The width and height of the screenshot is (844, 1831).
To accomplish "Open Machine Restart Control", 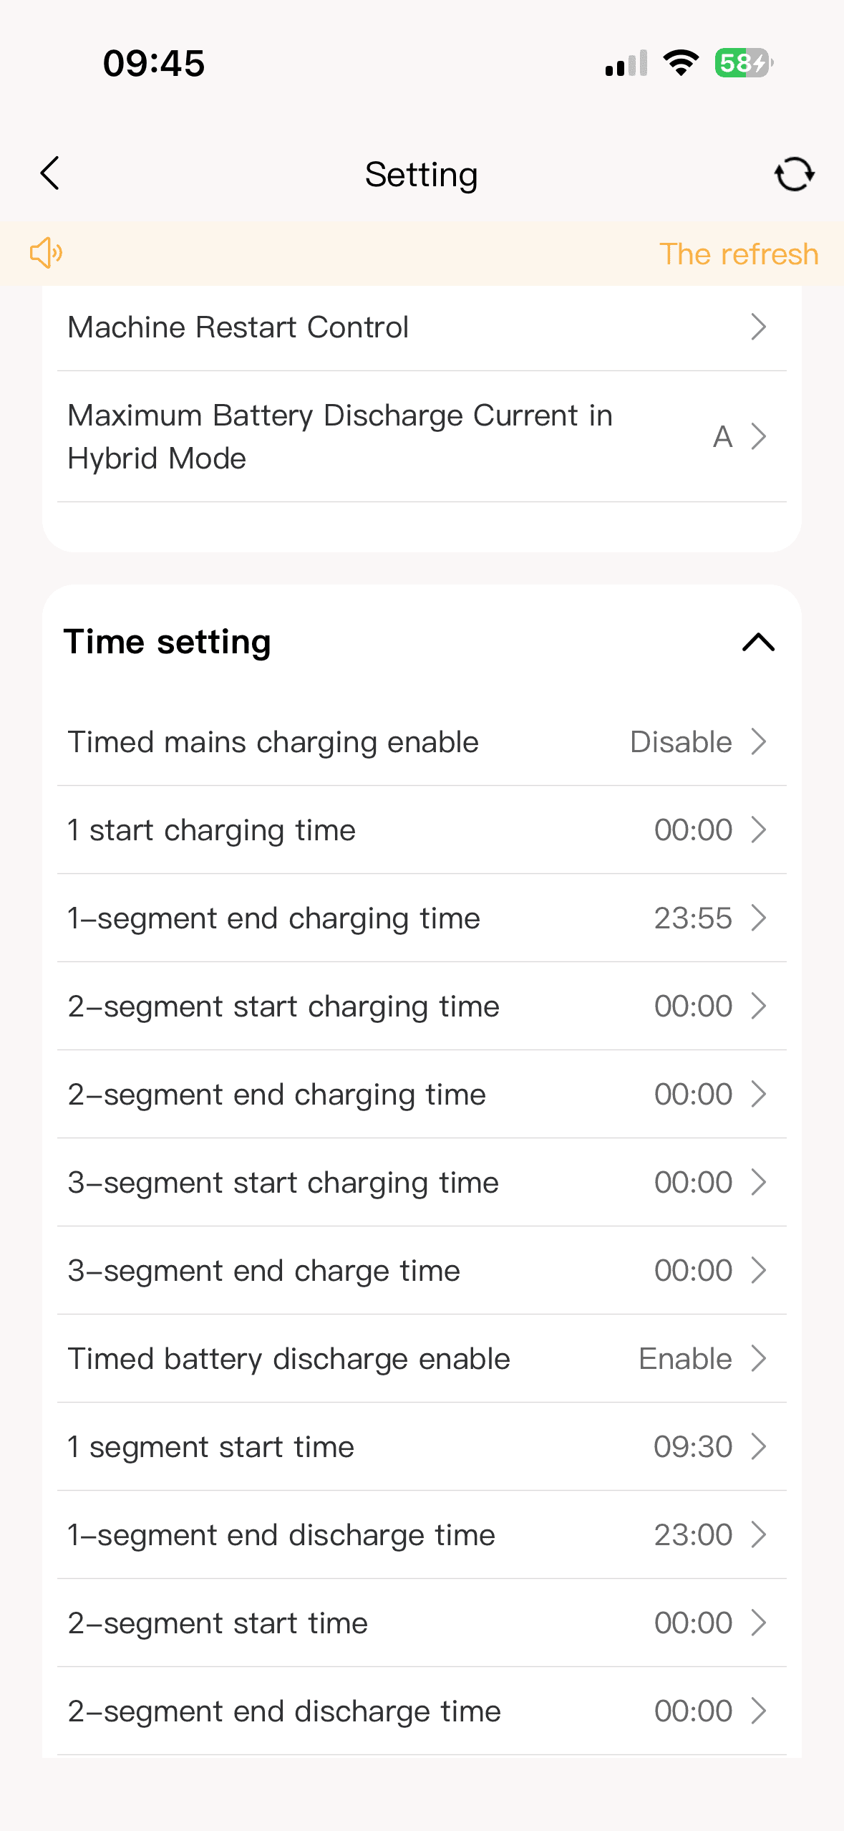I will [x=421, y=327].
